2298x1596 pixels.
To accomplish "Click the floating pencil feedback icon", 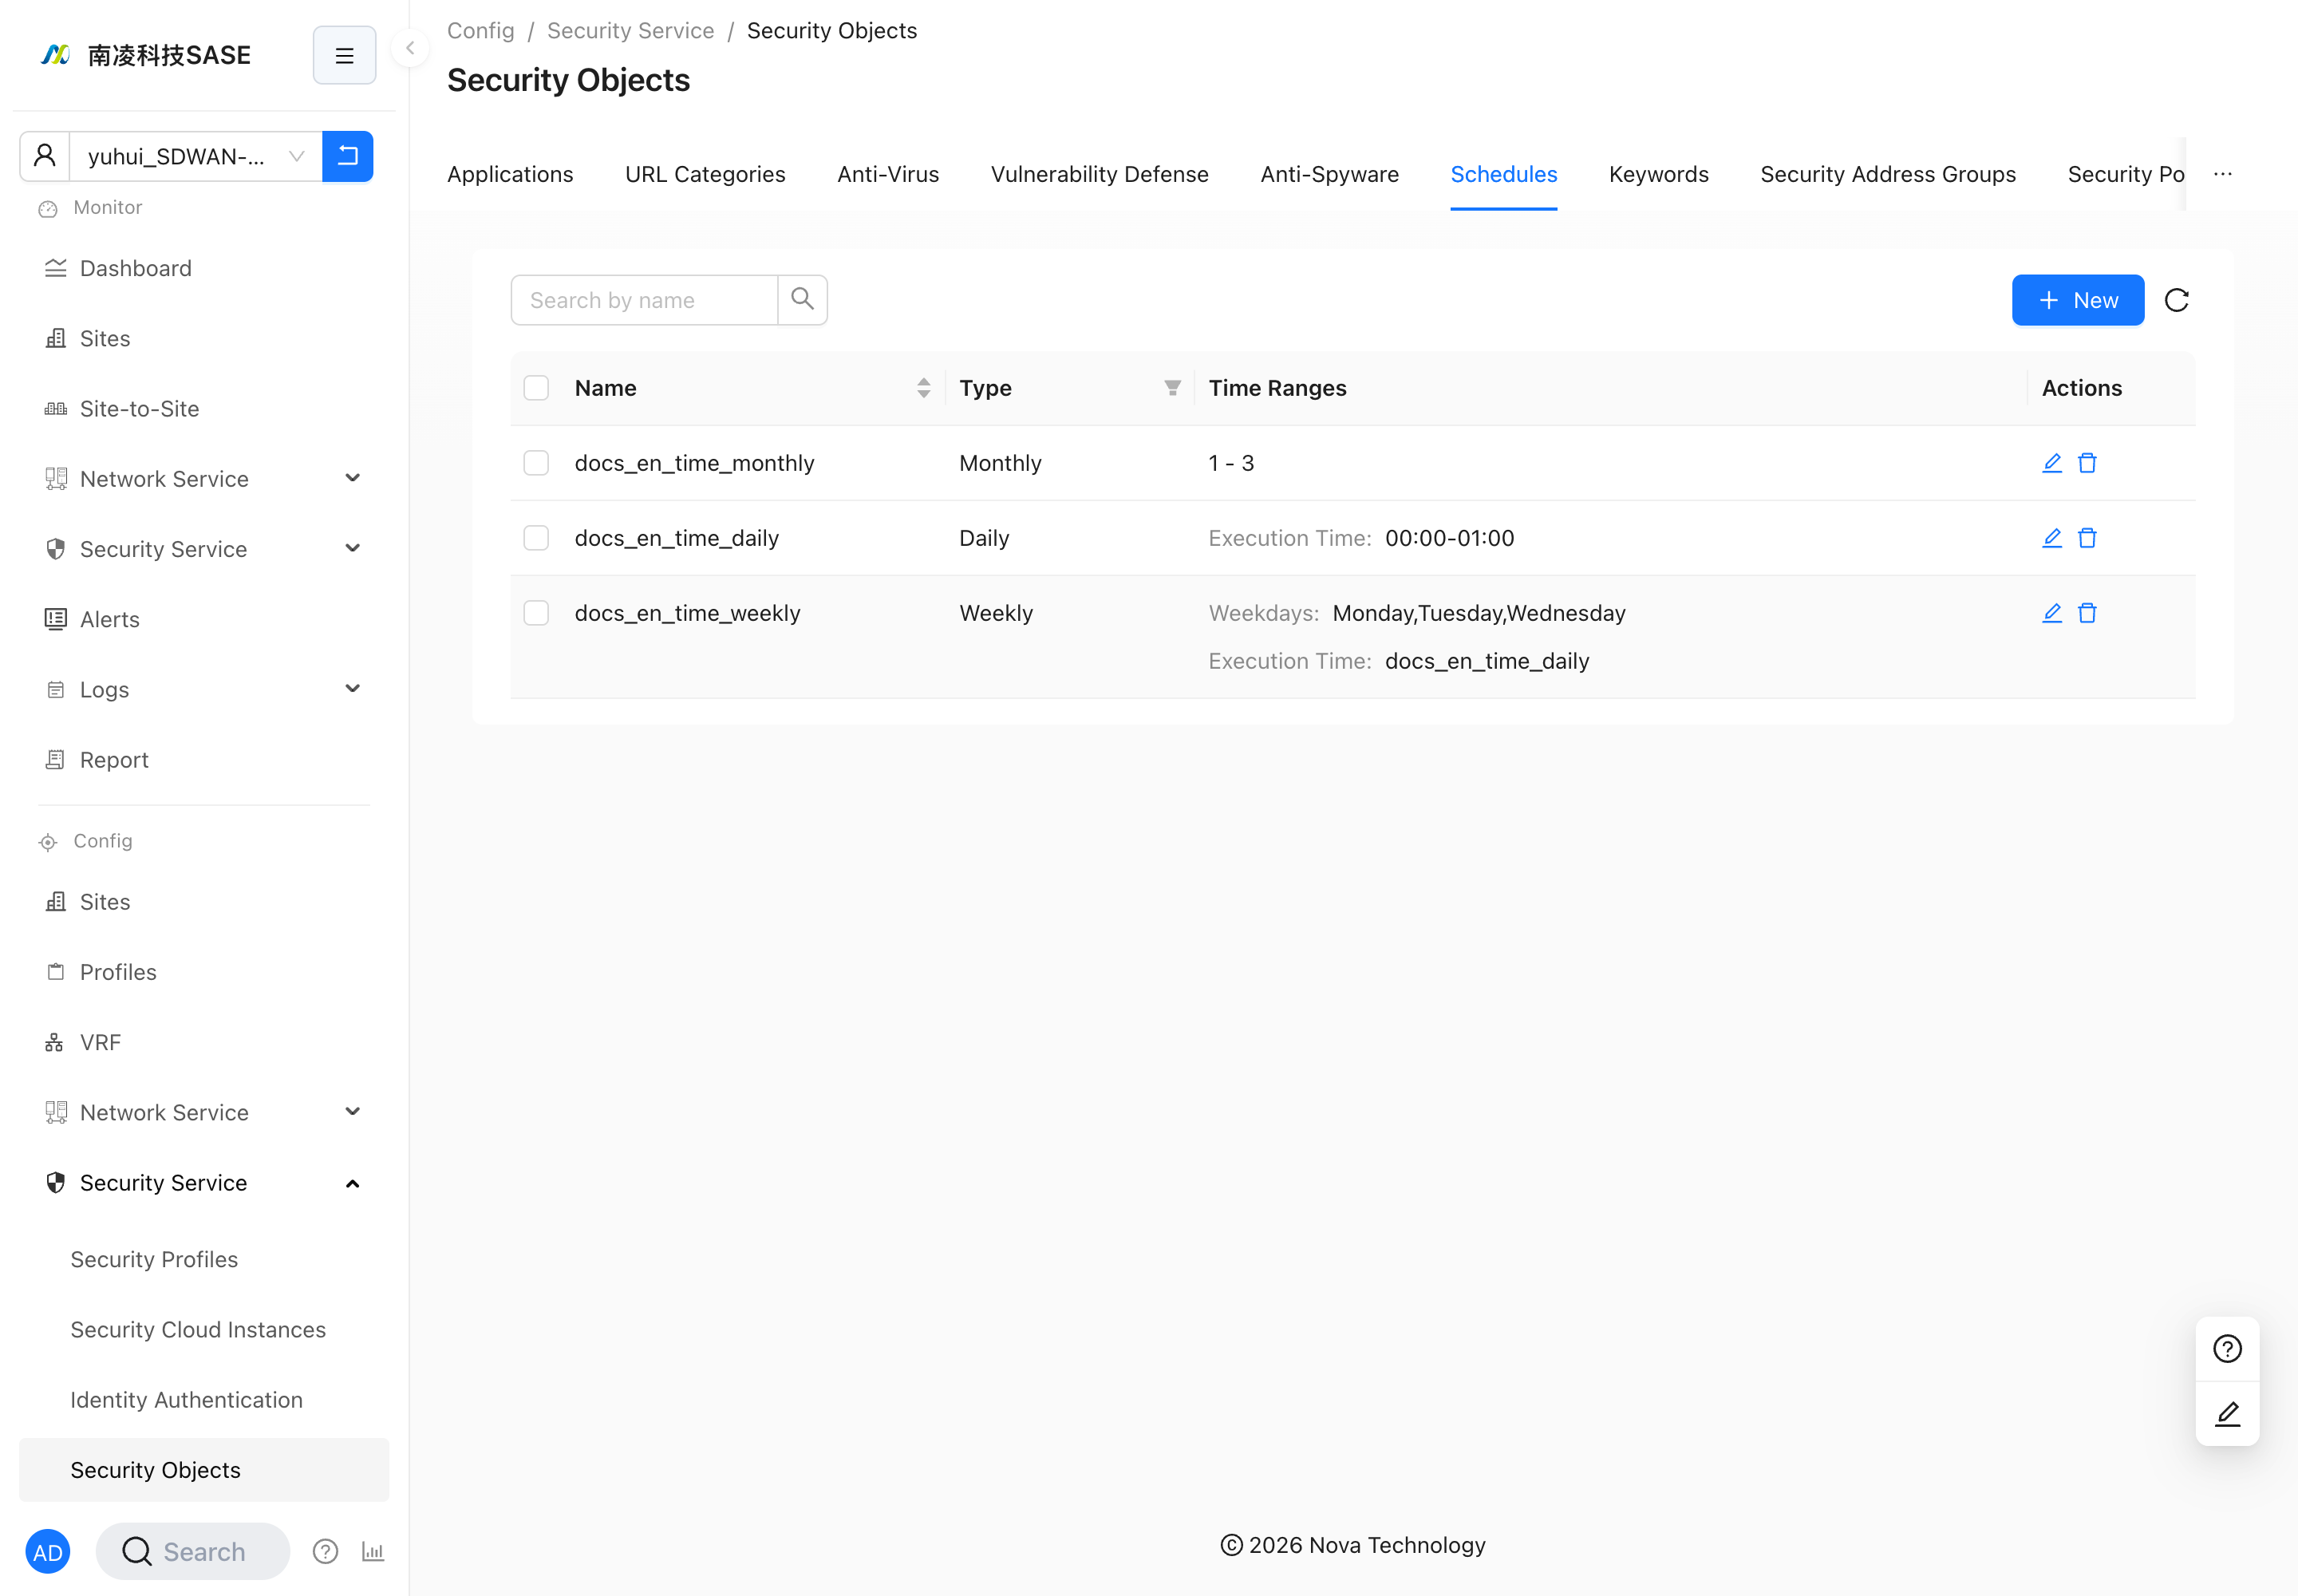I will [2226, 1413].
